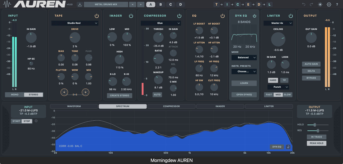Open the LIMITER analyzer tab
Image resolution: width=343 pixels, height=164 pixels.
pyautogui.click(x=269, y=106)
